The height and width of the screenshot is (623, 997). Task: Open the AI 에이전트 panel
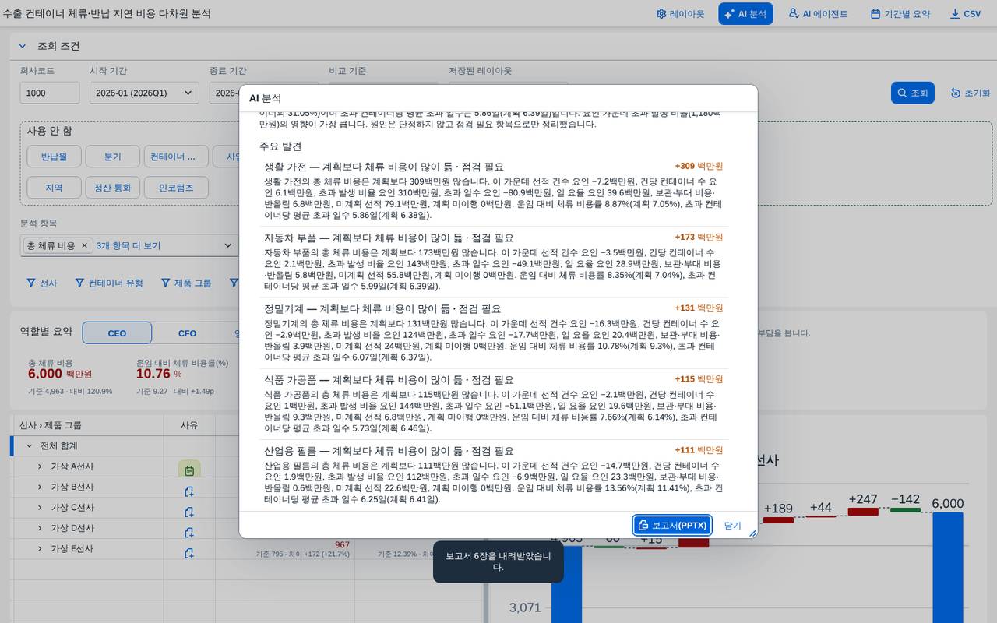point(818,14)
